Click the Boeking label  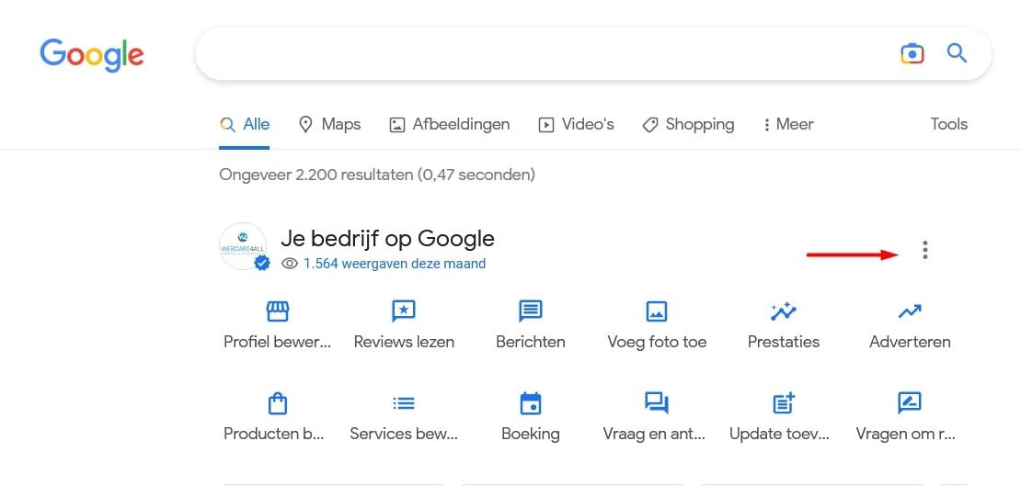(x=531, y=434)
